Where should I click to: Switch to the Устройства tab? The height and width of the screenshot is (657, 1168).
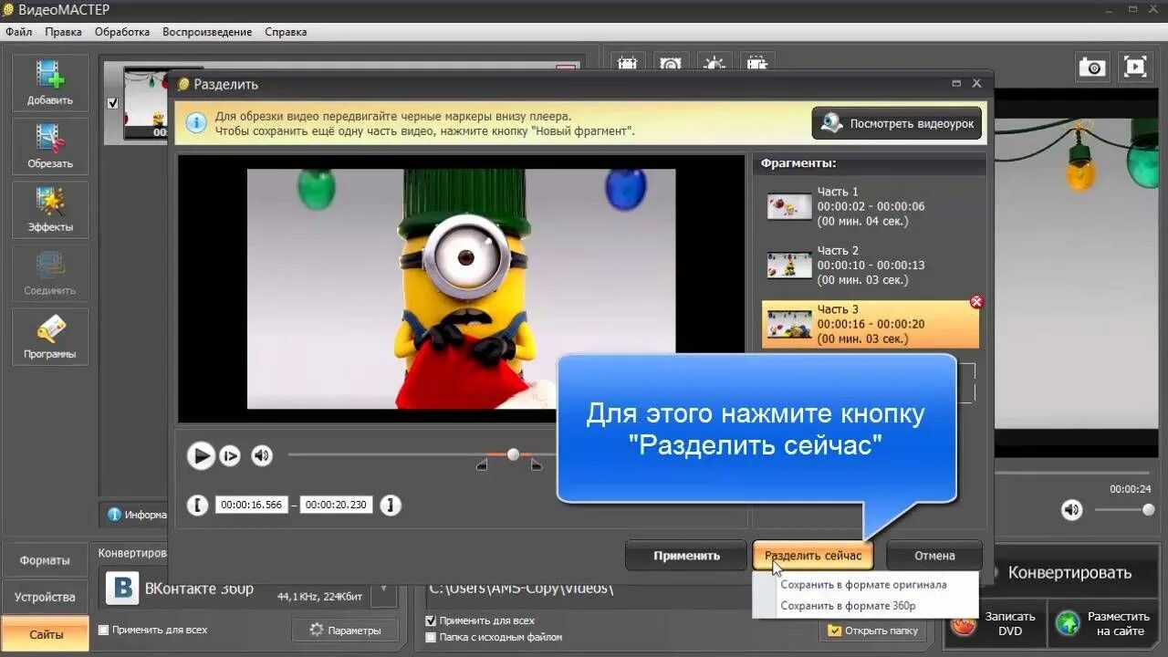tap(45, 597)
